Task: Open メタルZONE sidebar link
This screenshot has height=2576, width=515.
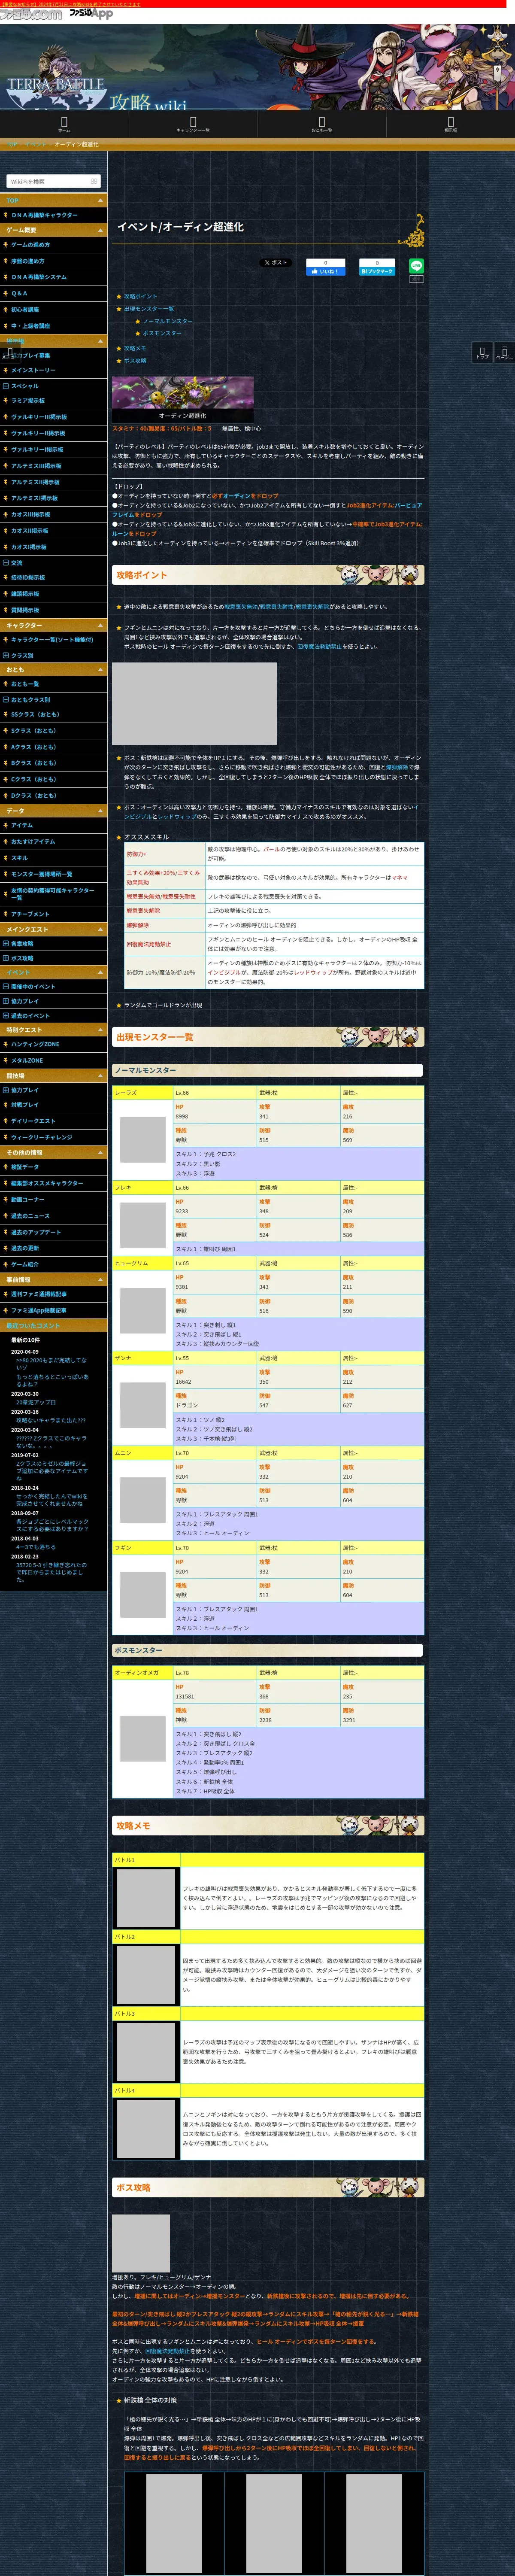Action: point(27,1060)
